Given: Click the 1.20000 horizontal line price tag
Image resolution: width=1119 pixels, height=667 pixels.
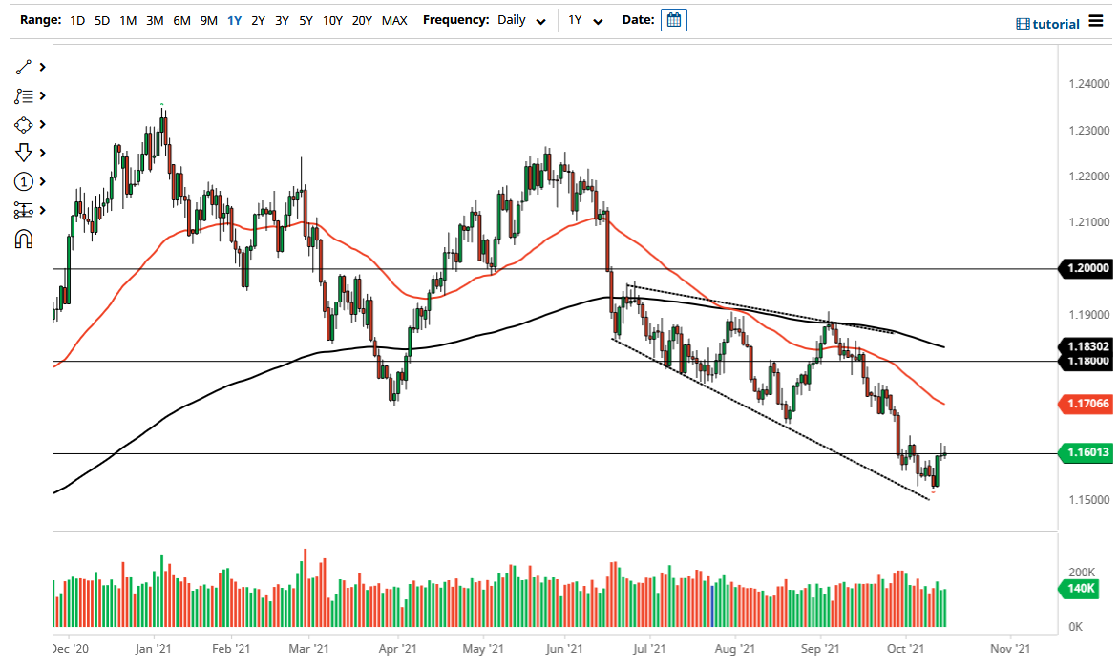Looking at the screenshot, I should [x=1087, y=268].
